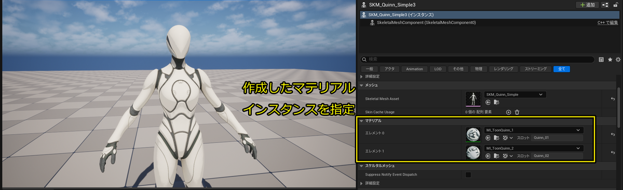
Task: Expand 詳細設定 above the メッシュ section
Action: click(362, 77)
